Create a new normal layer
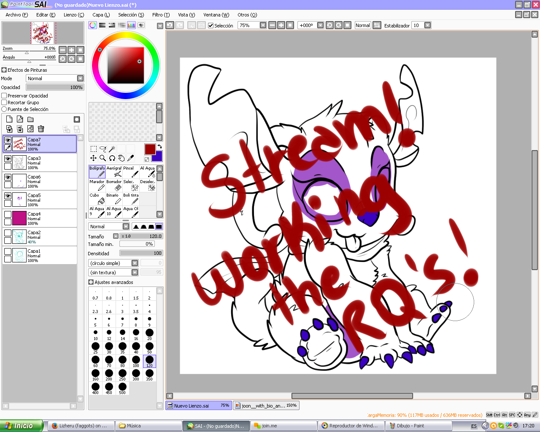This screenshot has height=432, width=540. [9, 119]
